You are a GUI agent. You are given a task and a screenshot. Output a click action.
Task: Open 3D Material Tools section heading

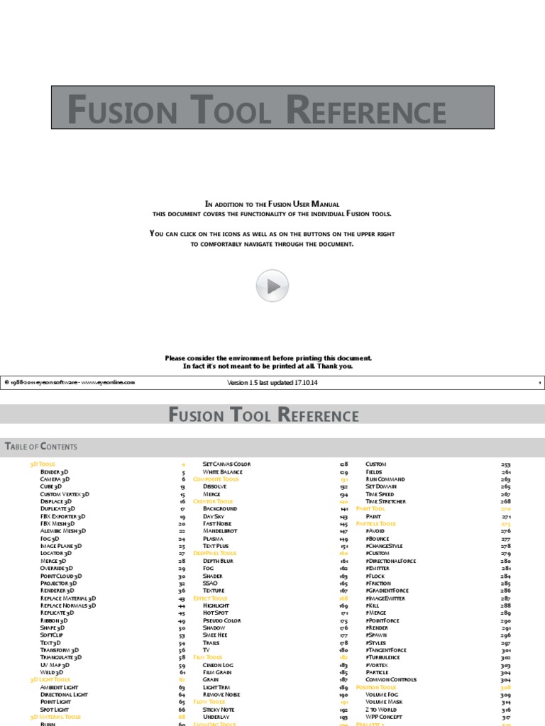point(55,717)
